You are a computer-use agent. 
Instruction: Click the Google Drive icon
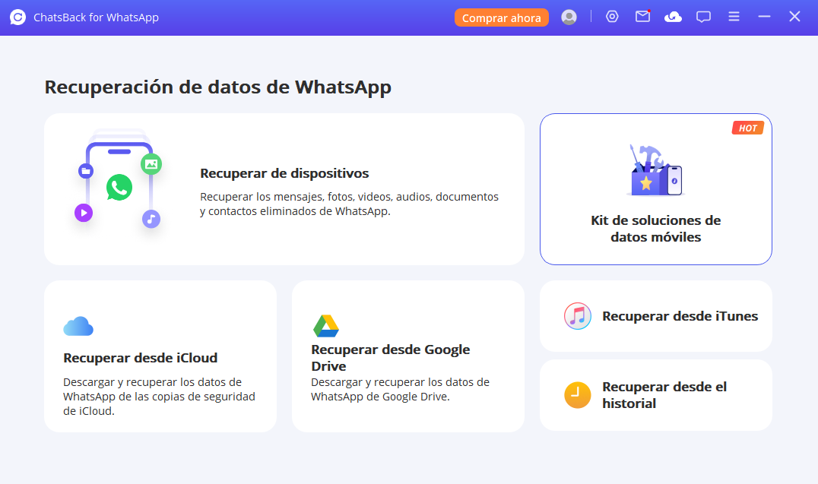point(326,326)
